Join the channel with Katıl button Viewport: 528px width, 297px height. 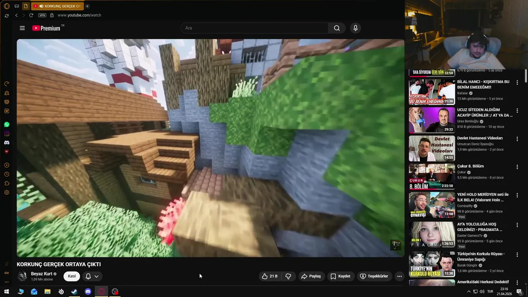[x=72, y=276]
